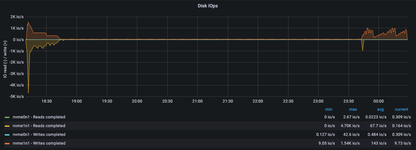Click the 18:30 time axis label
The image size is (416, 150).
tap(46, 101)
